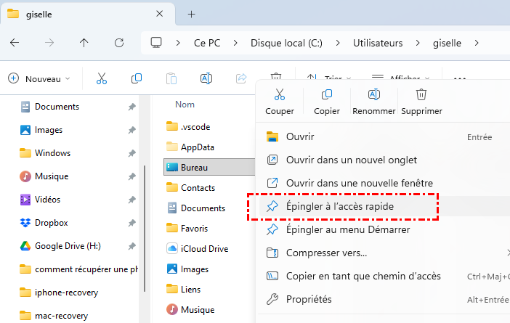
Task: Select the AppData folder in file list
Action: 197,147
